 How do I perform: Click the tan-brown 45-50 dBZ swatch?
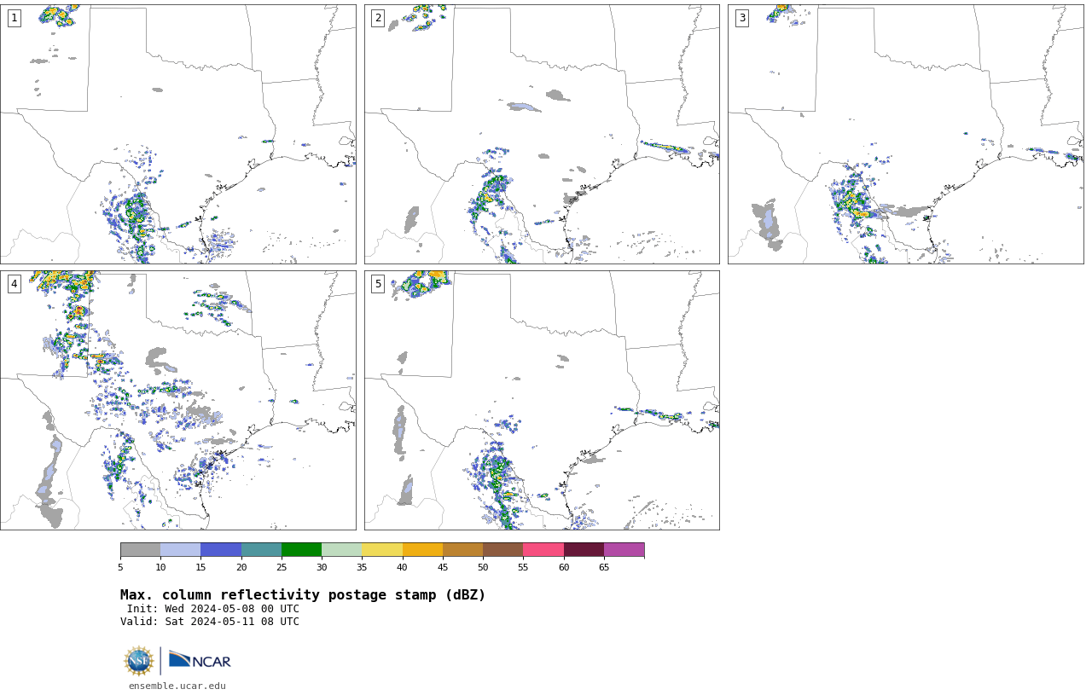pyautogui.click(x=462, y=549)
